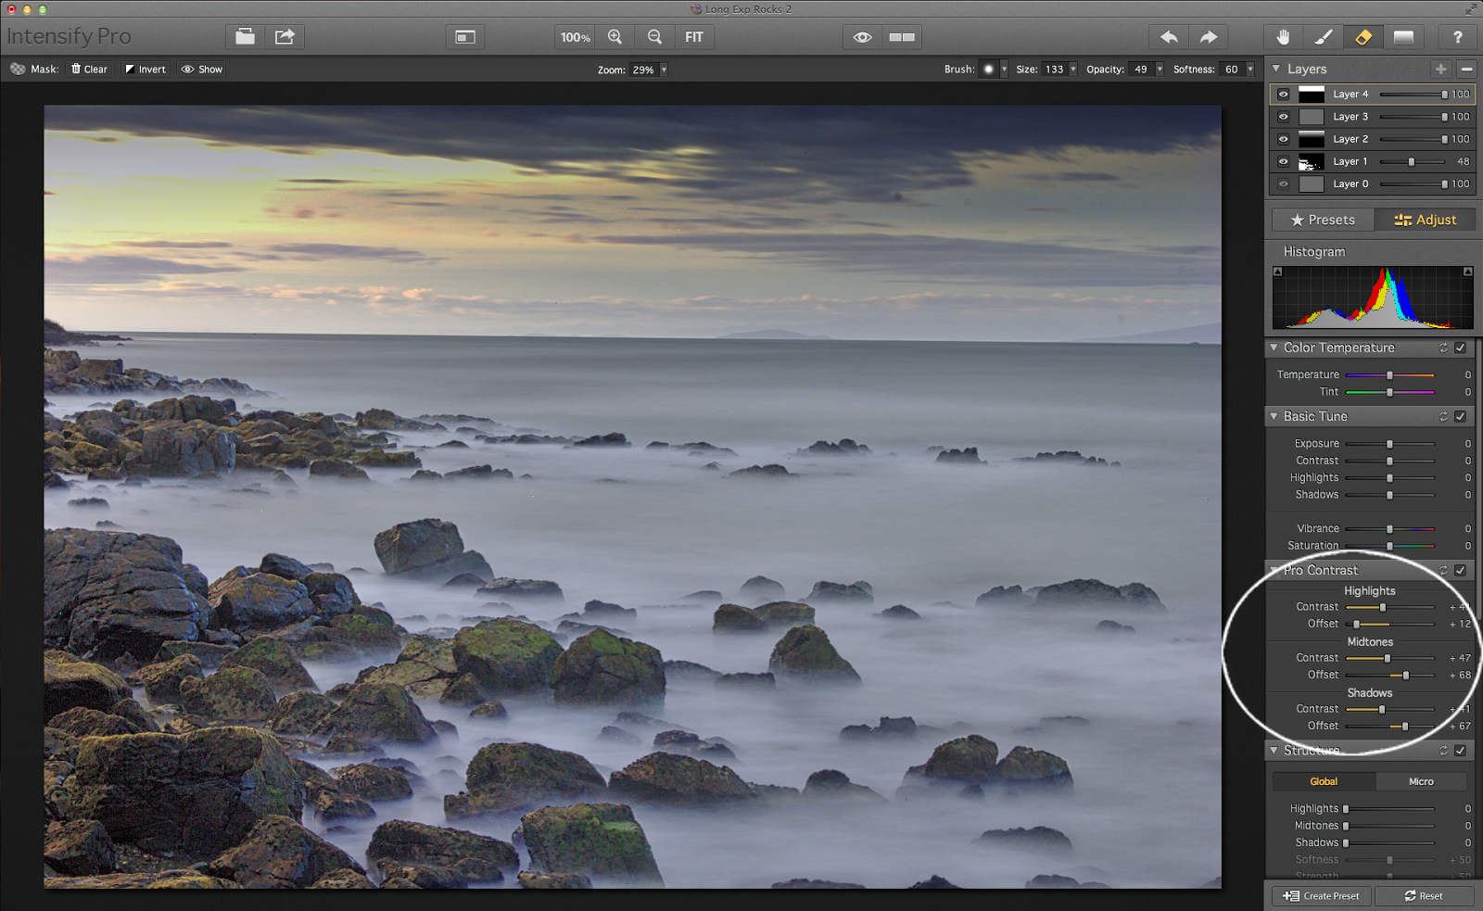Click the open file folder icon
This screenshot has height=911, width=1483.
[x=245, y=37]
